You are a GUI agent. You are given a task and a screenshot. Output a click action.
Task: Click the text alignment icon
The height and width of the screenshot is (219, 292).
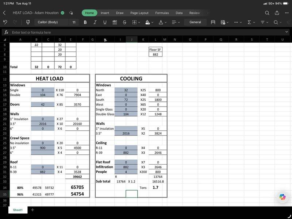pos(174,22)
